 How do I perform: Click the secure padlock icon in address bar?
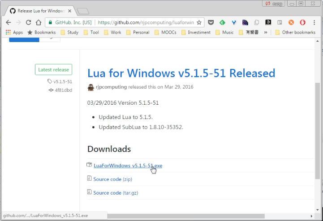[x=50, y=22]
